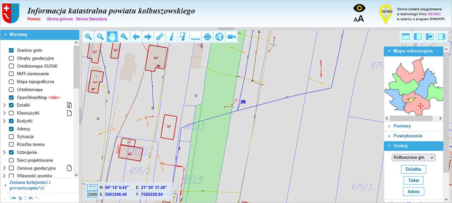Open the Strona Starostwa link
The width and height of the screenshot is (452, 203).
[91, 19]
